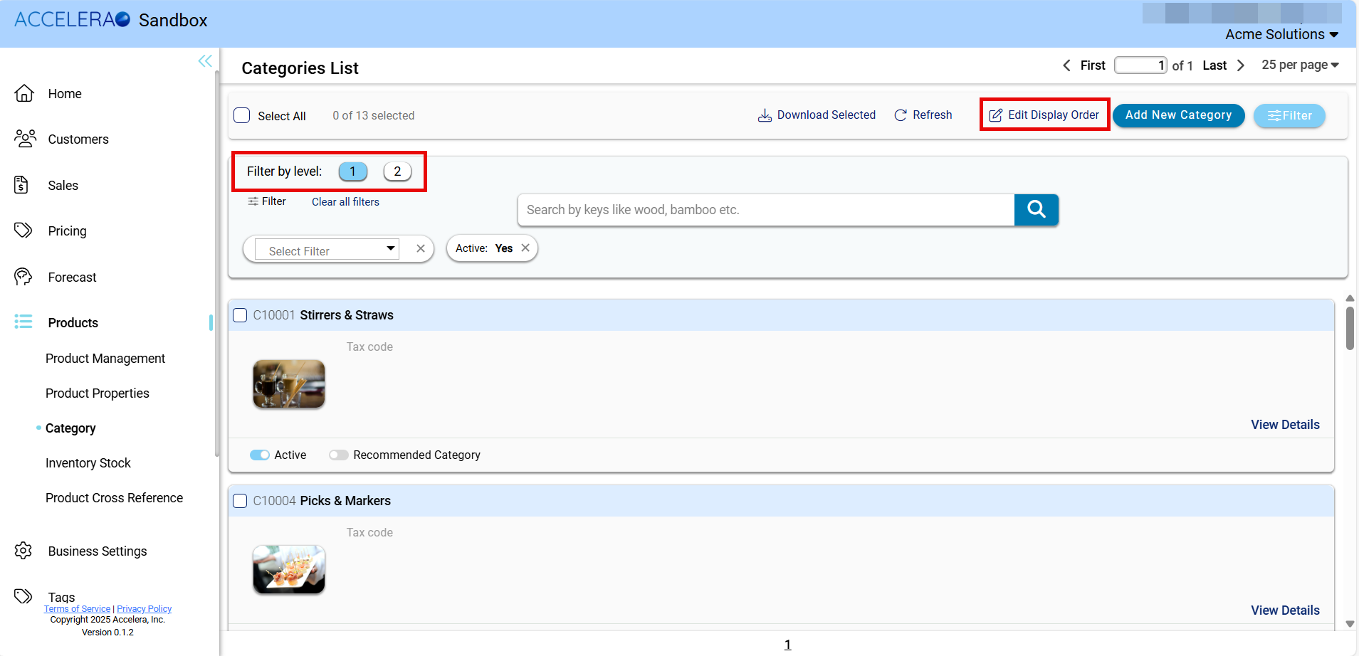Click Add New Category button
Image resolution: width=1359 pixels, height=656 pixels.
point(1178,115)
